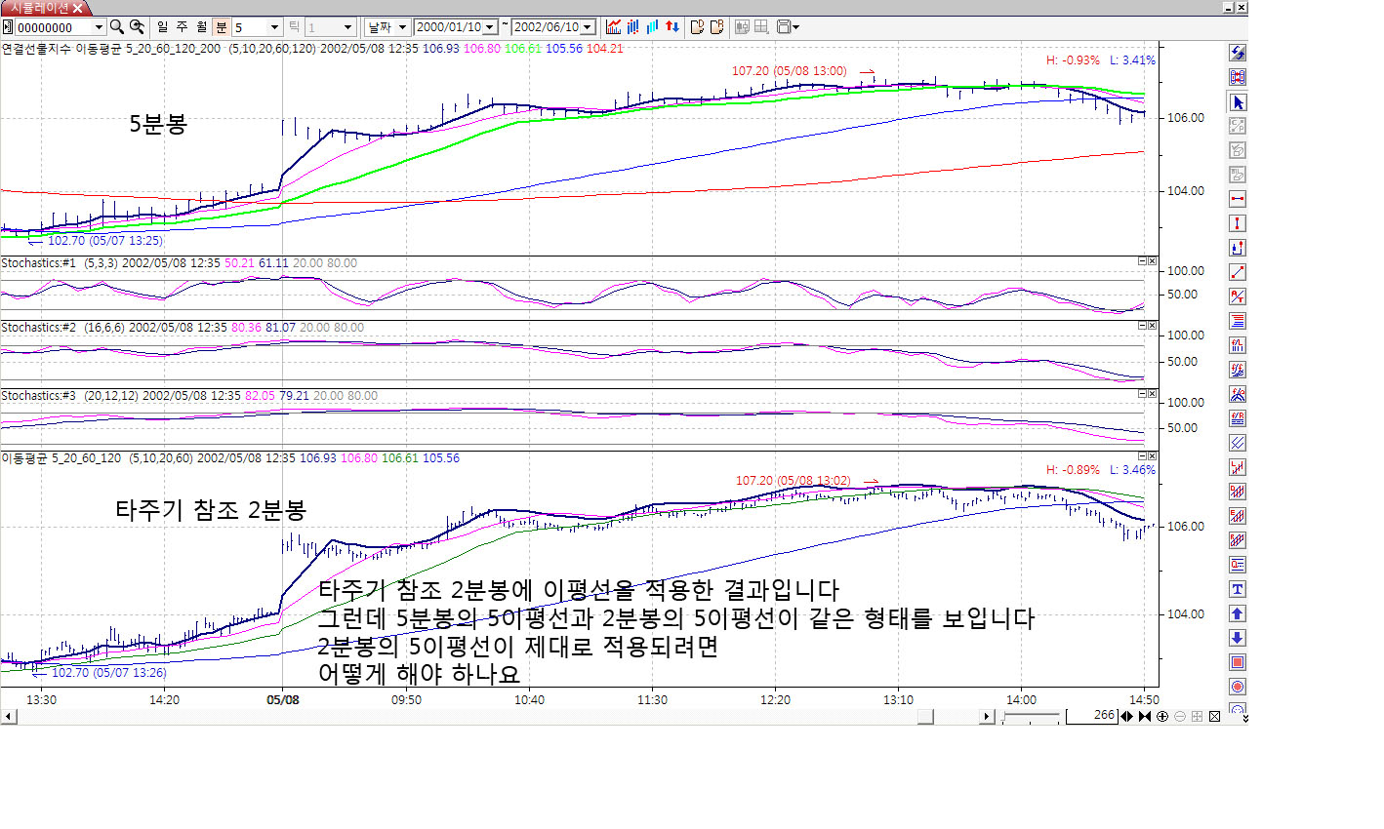Select the arrow pointer tool in right toolbar

click(x=1238, y=102)
